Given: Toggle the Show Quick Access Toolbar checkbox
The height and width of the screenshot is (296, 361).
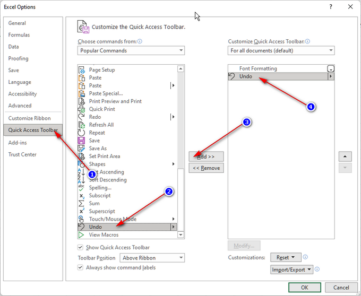Looking at the screenshot, I should (80, 248).
